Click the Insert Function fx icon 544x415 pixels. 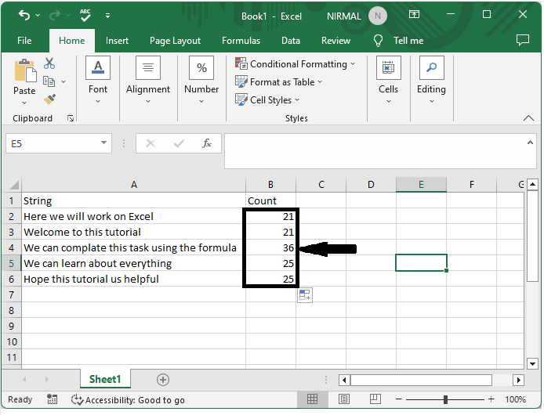click(x=206, y=143)
